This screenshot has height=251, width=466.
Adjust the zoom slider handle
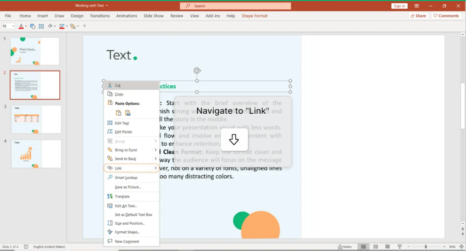pyautogui.click(x=426, y=247)
